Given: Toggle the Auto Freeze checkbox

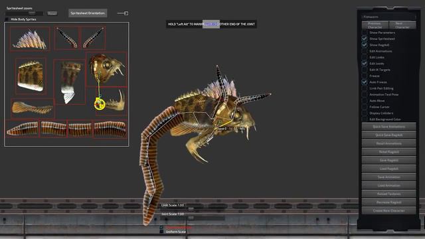Looking at the screenshot, I should click(365, 82).
